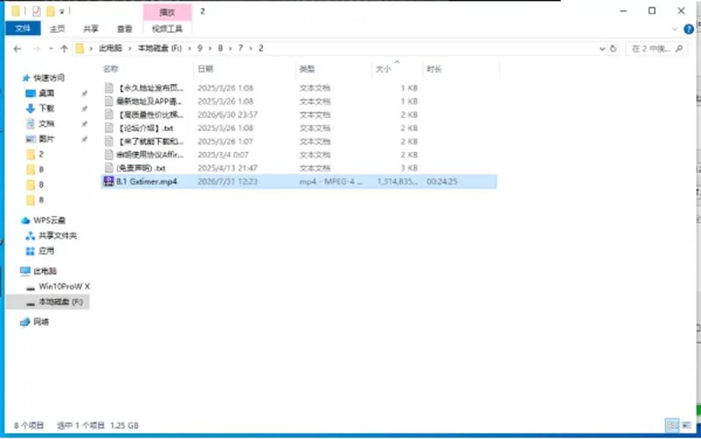Go up one folder level

click(x=64, y=49)
